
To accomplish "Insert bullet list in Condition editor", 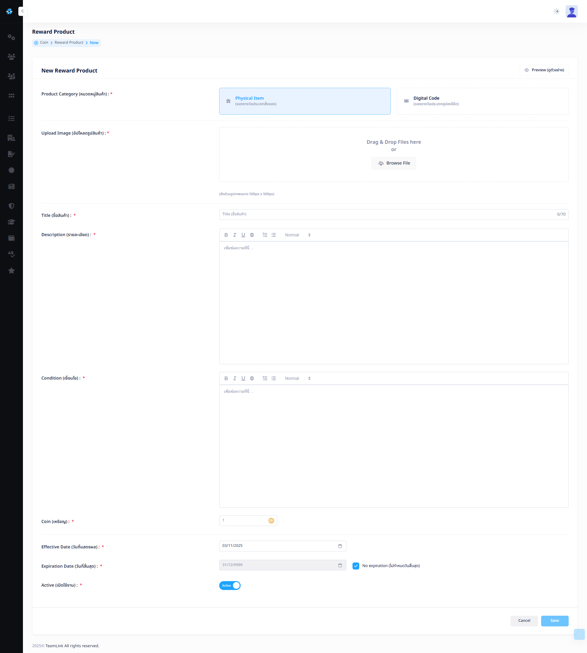I will point(274,378).
